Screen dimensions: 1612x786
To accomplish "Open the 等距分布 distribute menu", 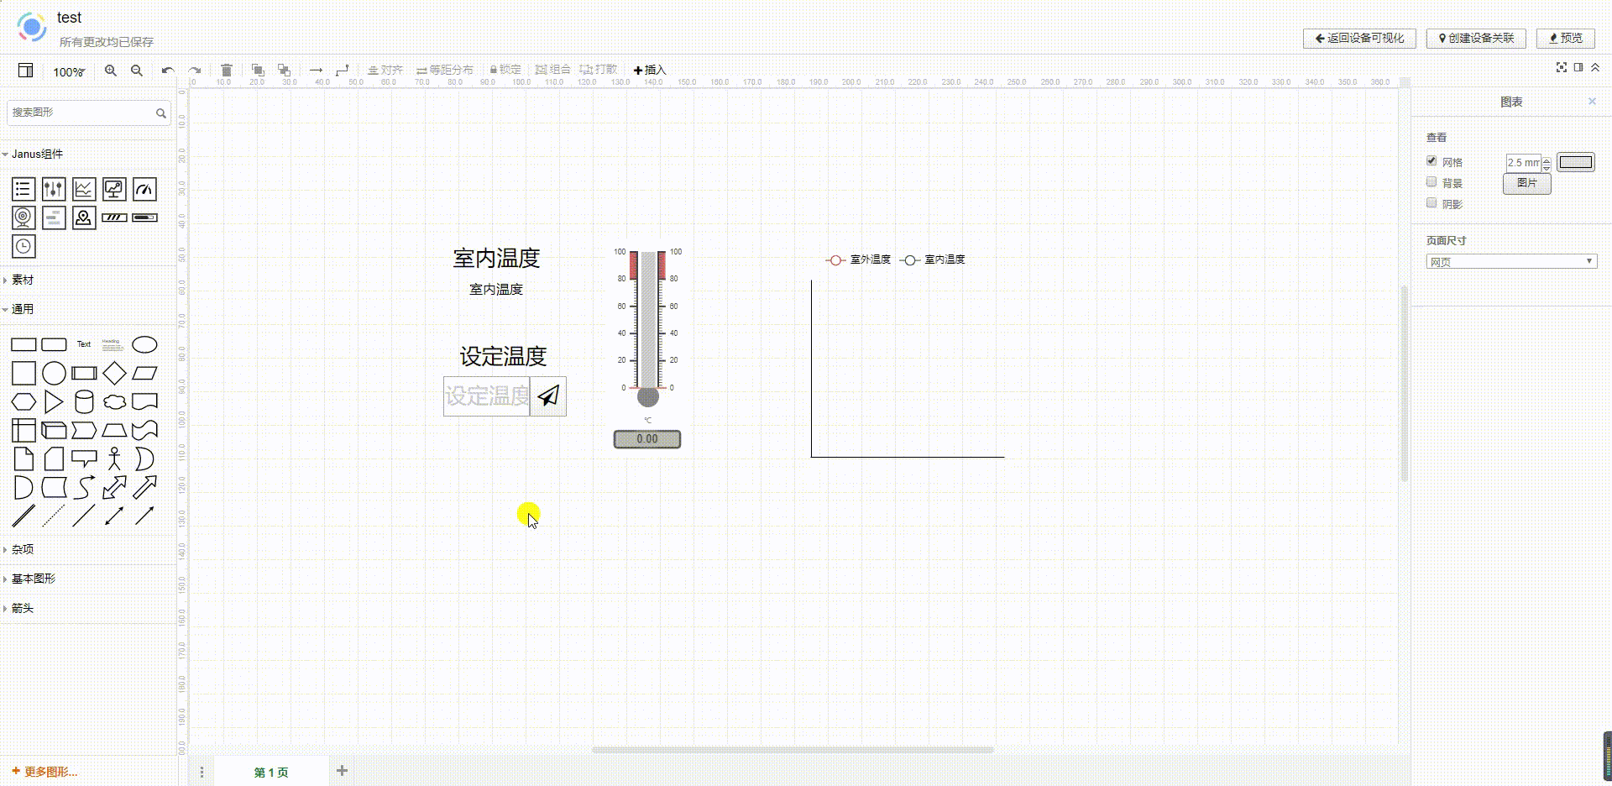I will click(x=445, y=71).
